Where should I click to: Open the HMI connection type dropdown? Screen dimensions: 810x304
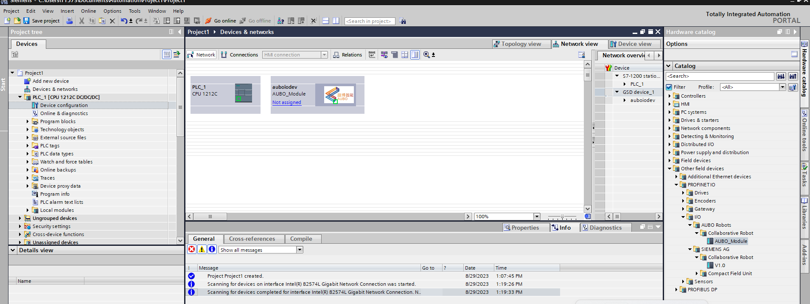pyautogui.click(x=325, y=55)
